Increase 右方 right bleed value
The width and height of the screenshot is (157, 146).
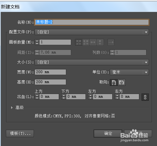117,96
